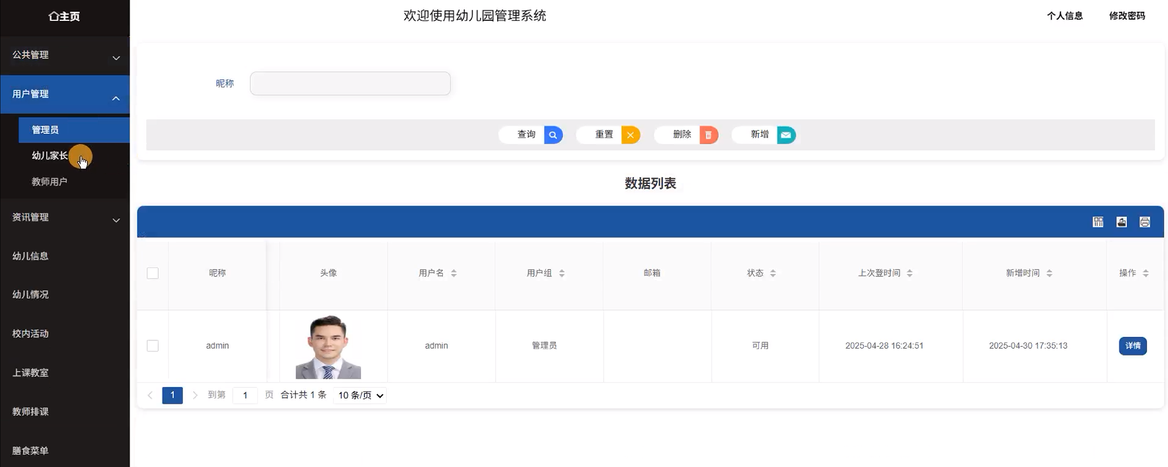Click the table print icon
1168x467 pixels.
point(1144,222)
